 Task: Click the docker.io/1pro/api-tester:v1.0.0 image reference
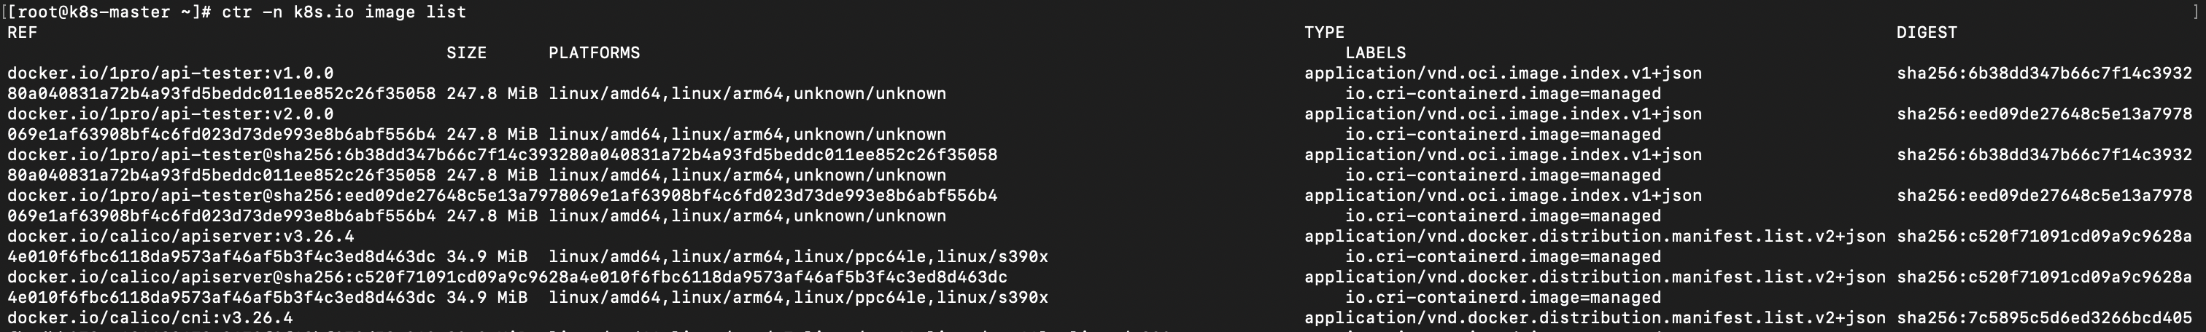[x=171, y=74]
